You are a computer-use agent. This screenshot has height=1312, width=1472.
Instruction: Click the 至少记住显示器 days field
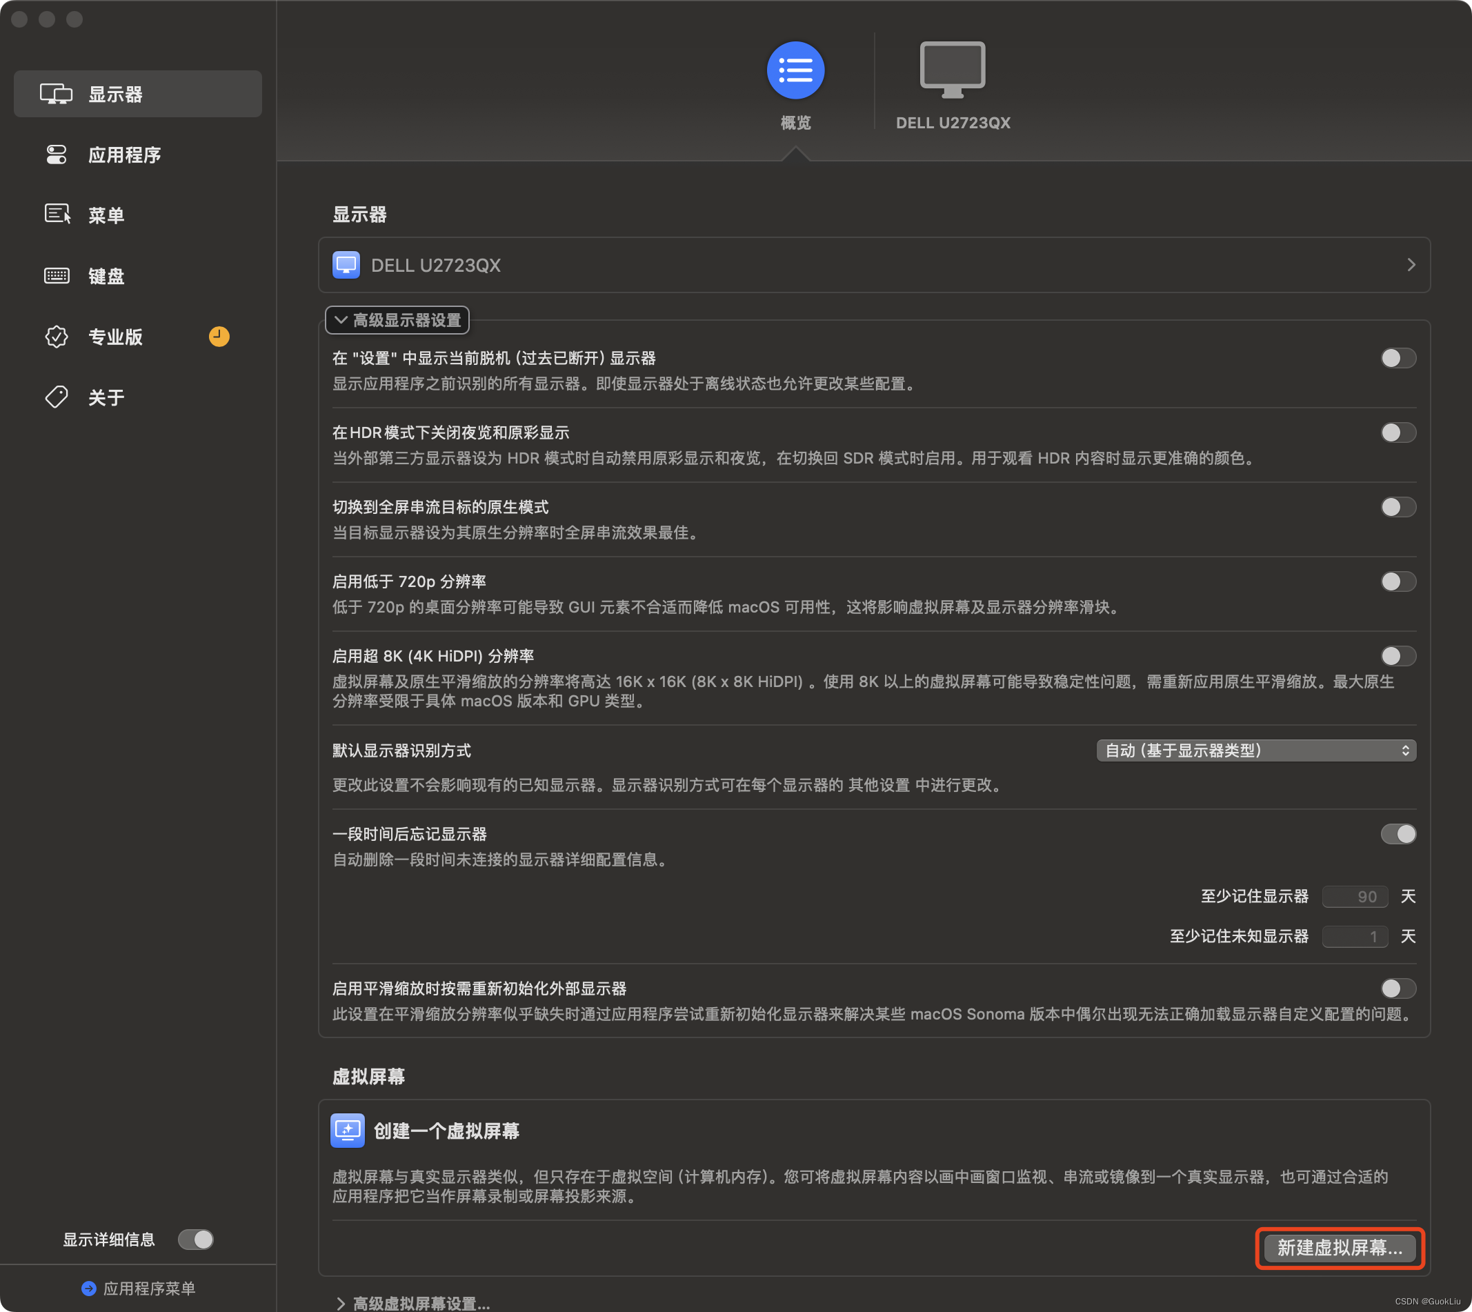(1355, 896)
